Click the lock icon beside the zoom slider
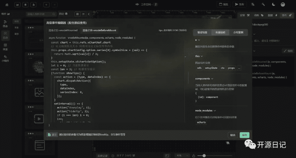Image resolution: width=296 pixels, height=158 pixels. pyautogui.click(x=193, y=156)
